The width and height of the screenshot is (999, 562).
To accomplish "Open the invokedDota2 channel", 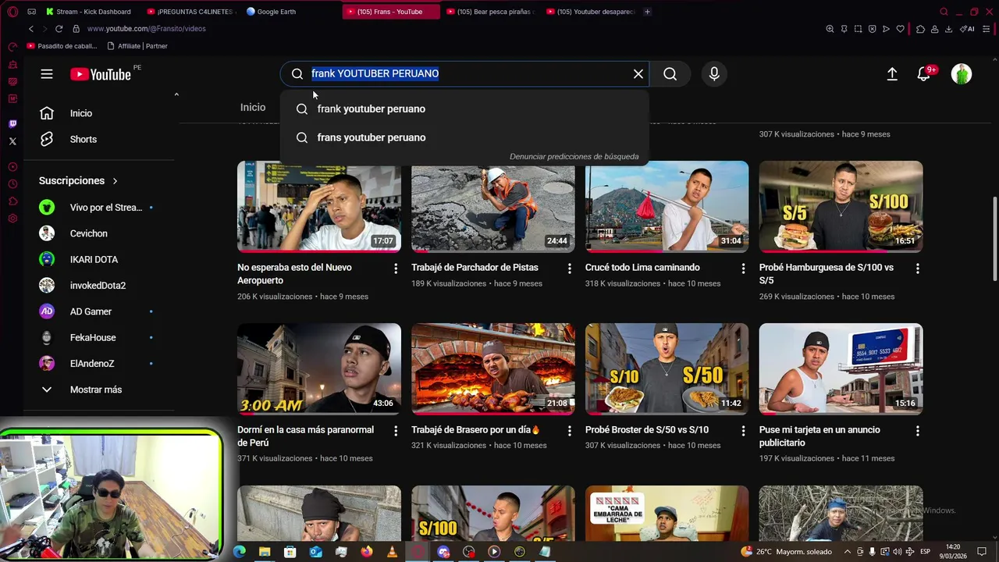I will (x=99, y=286).
